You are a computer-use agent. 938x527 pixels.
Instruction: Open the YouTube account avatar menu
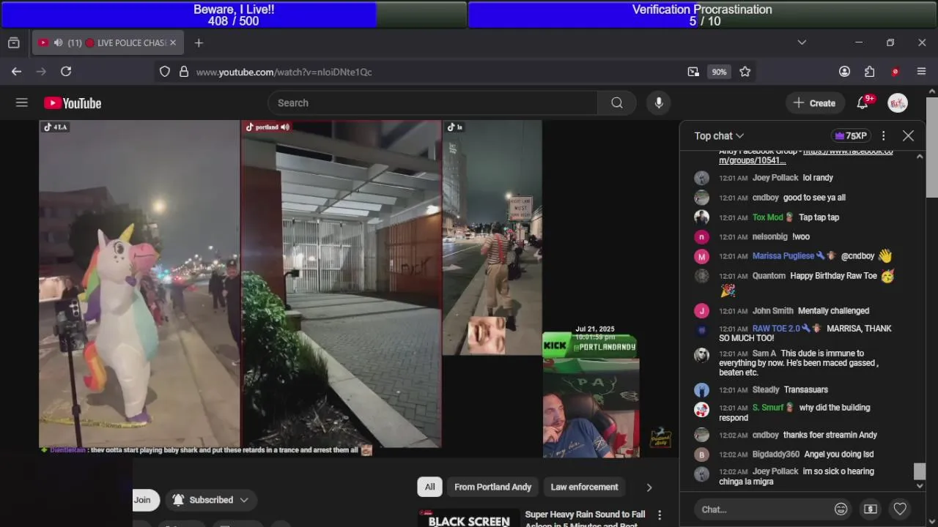tap(898, 103)
